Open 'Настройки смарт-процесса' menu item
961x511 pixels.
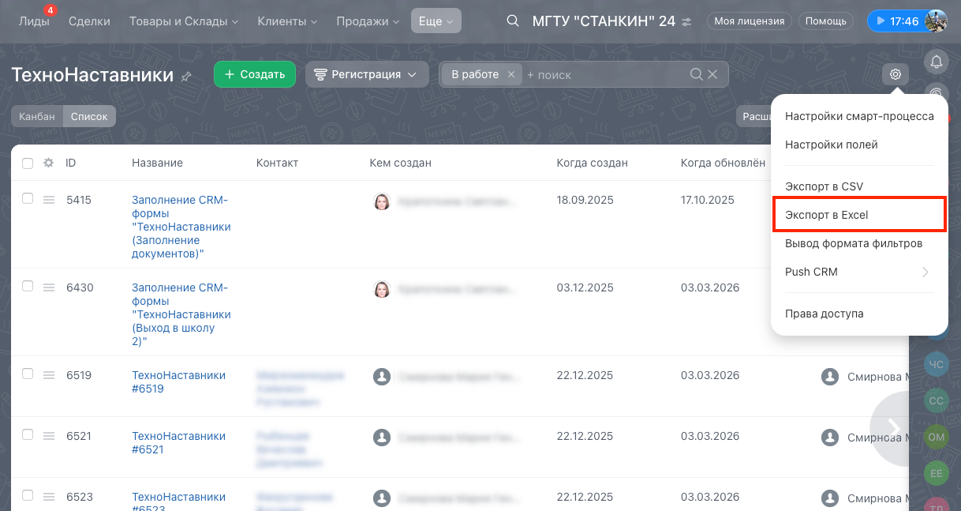pos(859,116)
